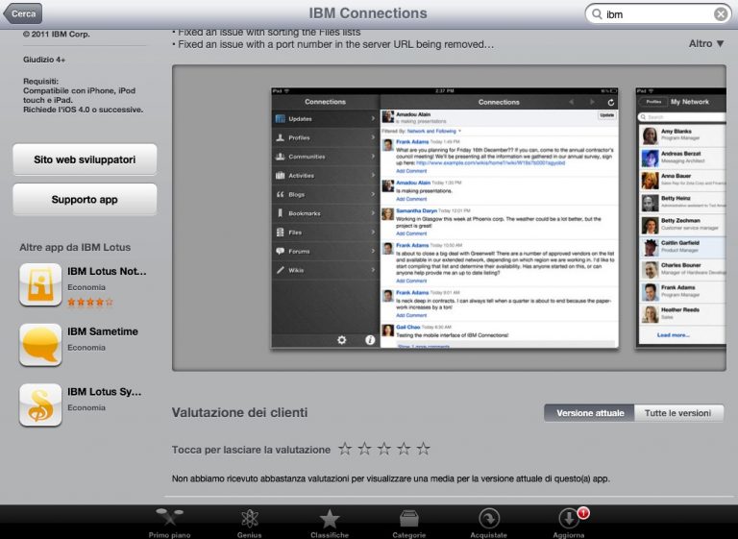Click the IBM Lotus Notes star rating
Screen dimensions: 738x539
point(90,303)
